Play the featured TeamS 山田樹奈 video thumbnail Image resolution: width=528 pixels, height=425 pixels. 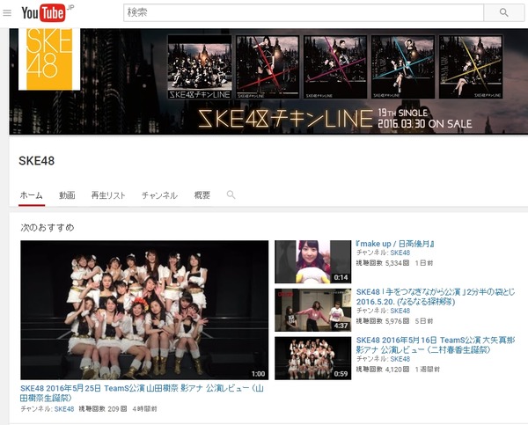(x=144, y=310)
